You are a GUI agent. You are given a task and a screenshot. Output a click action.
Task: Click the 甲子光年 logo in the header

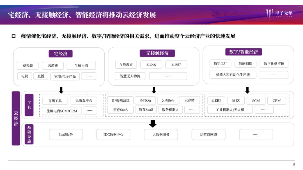click(279, 14)
